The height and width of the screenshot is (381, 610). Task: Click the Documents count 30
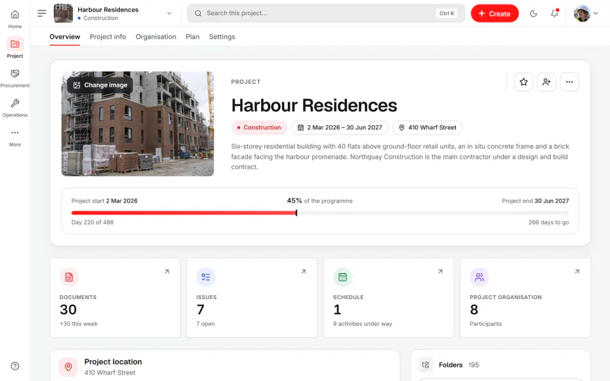point(68,310)
